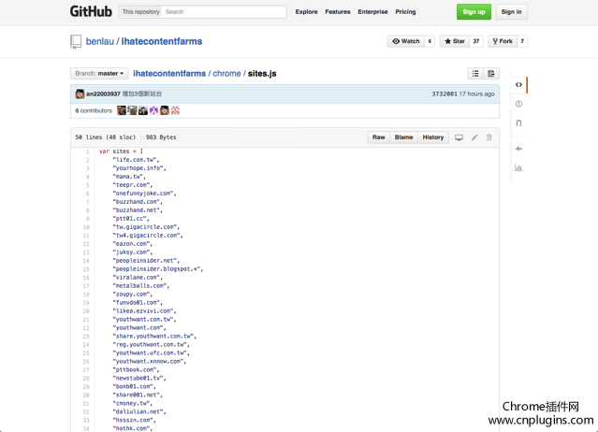Open the Issues sidebar icon
The width and height of the screenshot is (598, 432).
point(518,104)
